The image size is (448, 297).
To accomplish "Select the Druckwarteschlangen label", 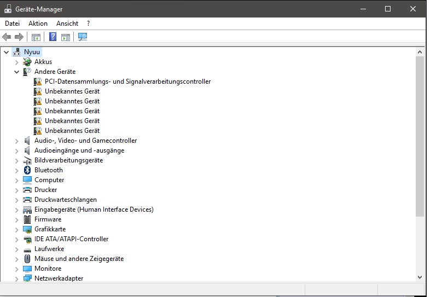I will [66, 200].
